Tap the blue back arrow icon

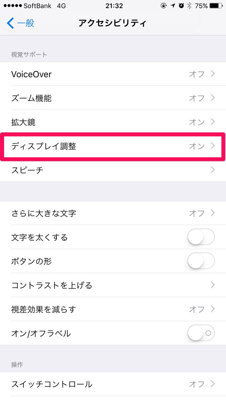[10, 23]
